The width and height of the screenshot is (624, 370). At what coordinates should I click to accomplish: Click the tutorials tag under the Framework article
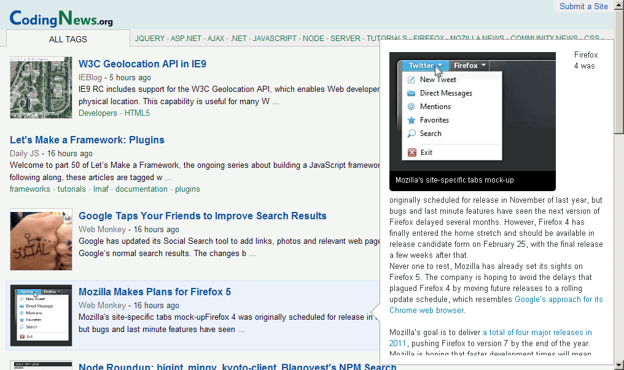pyautogui.click(x=72, y=189)
